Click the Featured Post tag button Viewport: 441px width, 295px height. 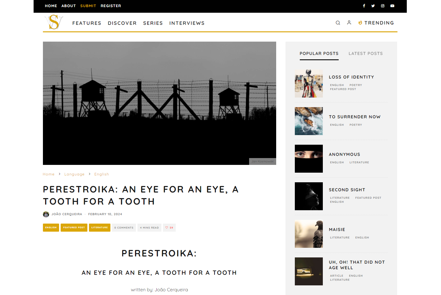pyautogui.click(x=74, y=228)
